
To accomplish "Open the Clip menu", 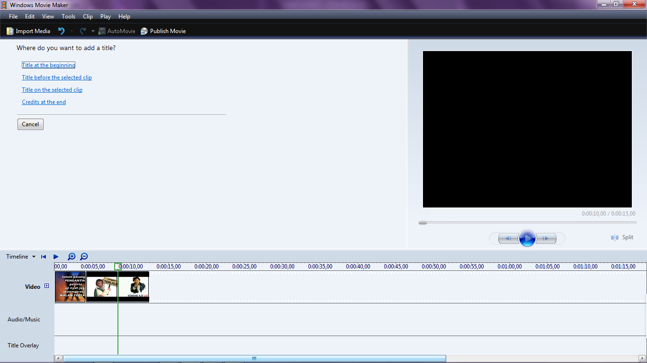I will pos(87,16).
